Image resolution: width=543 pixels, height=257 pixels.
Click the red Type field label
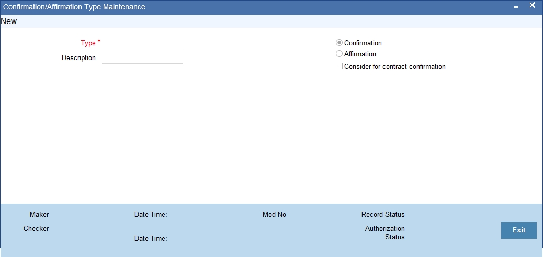[88, 43]
